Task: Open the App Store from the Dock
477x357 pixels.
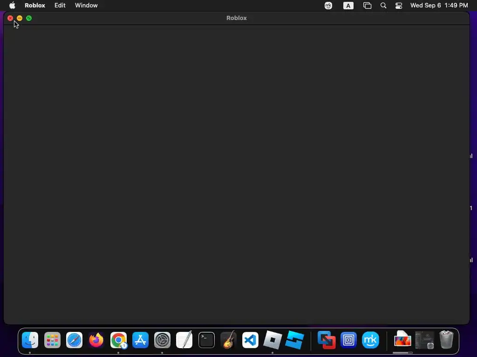Action: (x=140, y=340)
